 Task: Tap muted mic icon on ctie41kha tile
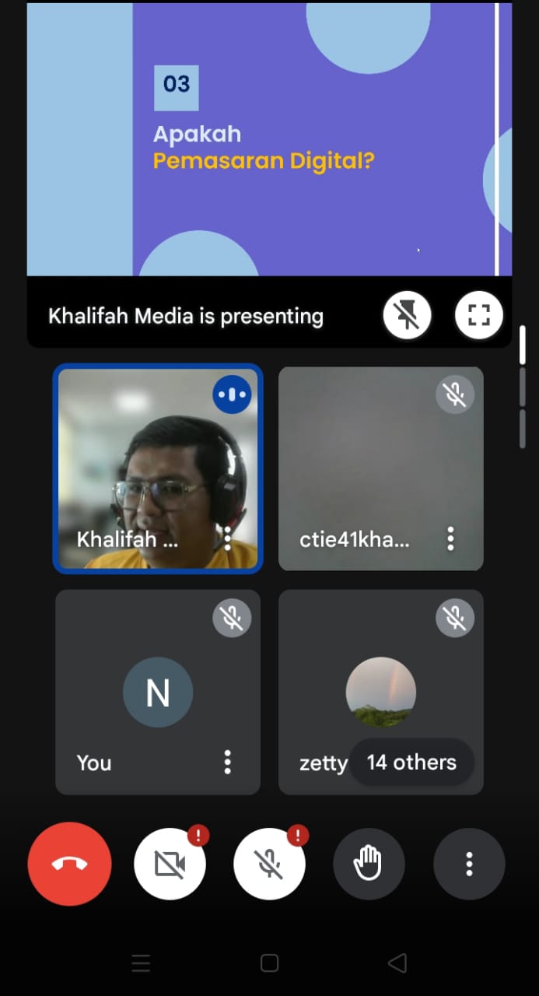454,395
